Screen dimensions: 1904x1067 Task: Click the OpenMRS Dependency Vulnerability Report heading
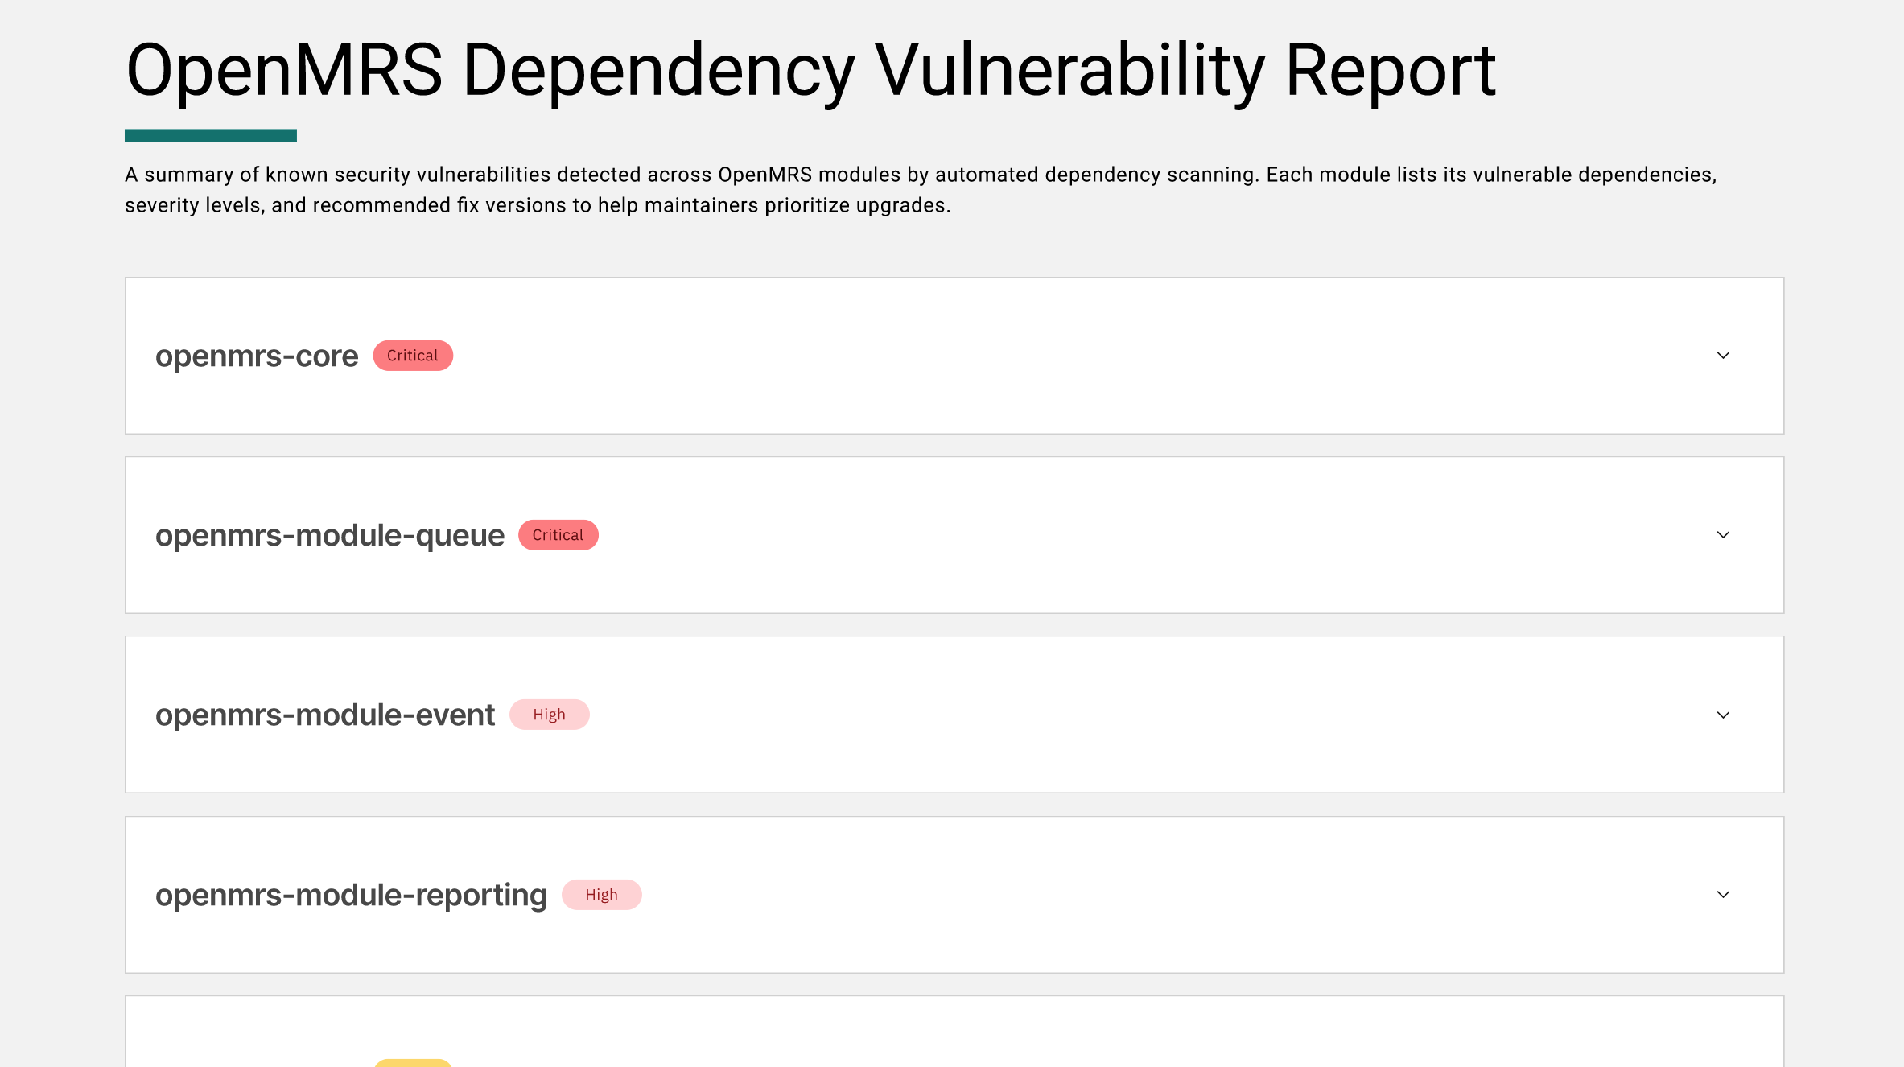point(810,71)
